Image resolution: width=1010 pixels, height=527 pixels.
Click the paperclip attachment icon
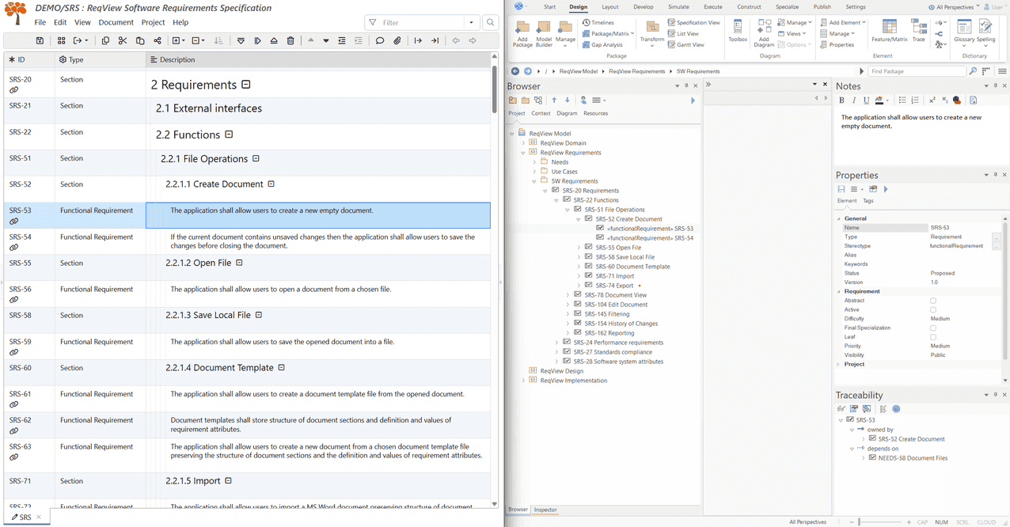tap(397, 40)
